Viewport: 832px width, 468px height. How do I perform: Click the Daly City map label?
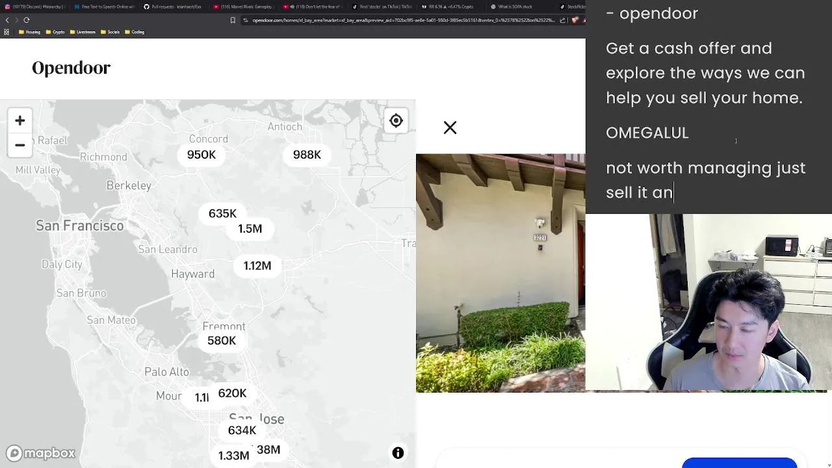click(62, 265)
